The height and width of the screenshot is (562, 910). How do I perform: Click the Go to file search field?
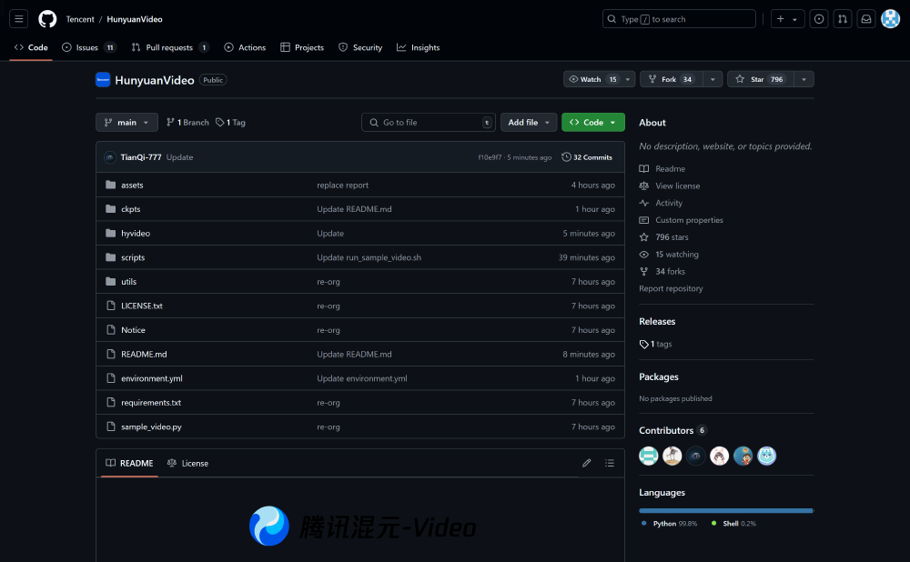point(428,122)
